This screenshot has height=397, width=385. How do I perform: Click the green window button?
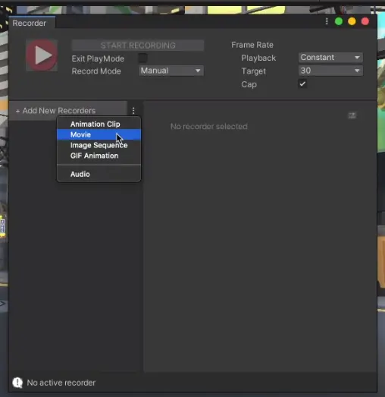tap(339, 21)
